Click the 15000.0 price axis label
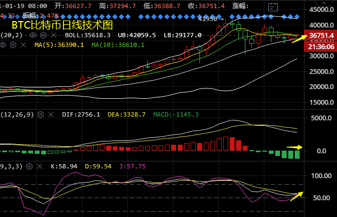Image resolution: width=337 pixels, height=217 pixels. (x=321, y=103)
